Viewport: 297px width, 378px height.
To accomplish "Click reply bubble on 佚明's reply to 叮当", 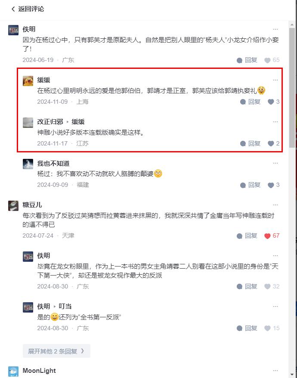I will coord(239,328).
